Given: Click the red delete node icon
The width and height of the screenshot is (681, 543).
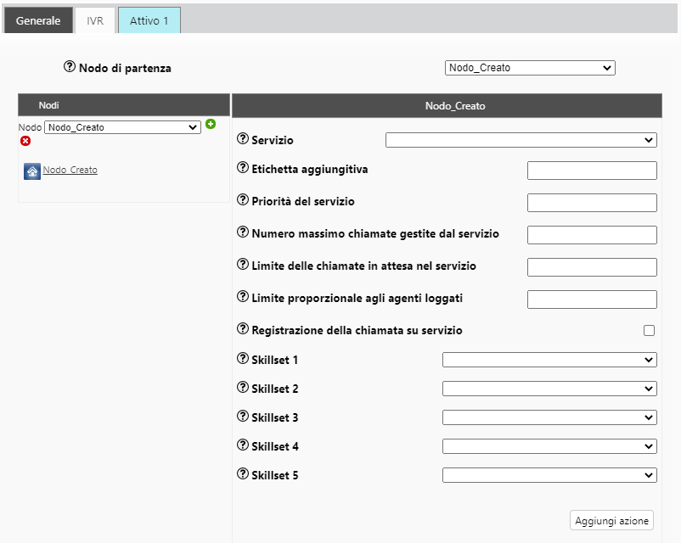Looking at the screenshot, I should pos(25,141).
